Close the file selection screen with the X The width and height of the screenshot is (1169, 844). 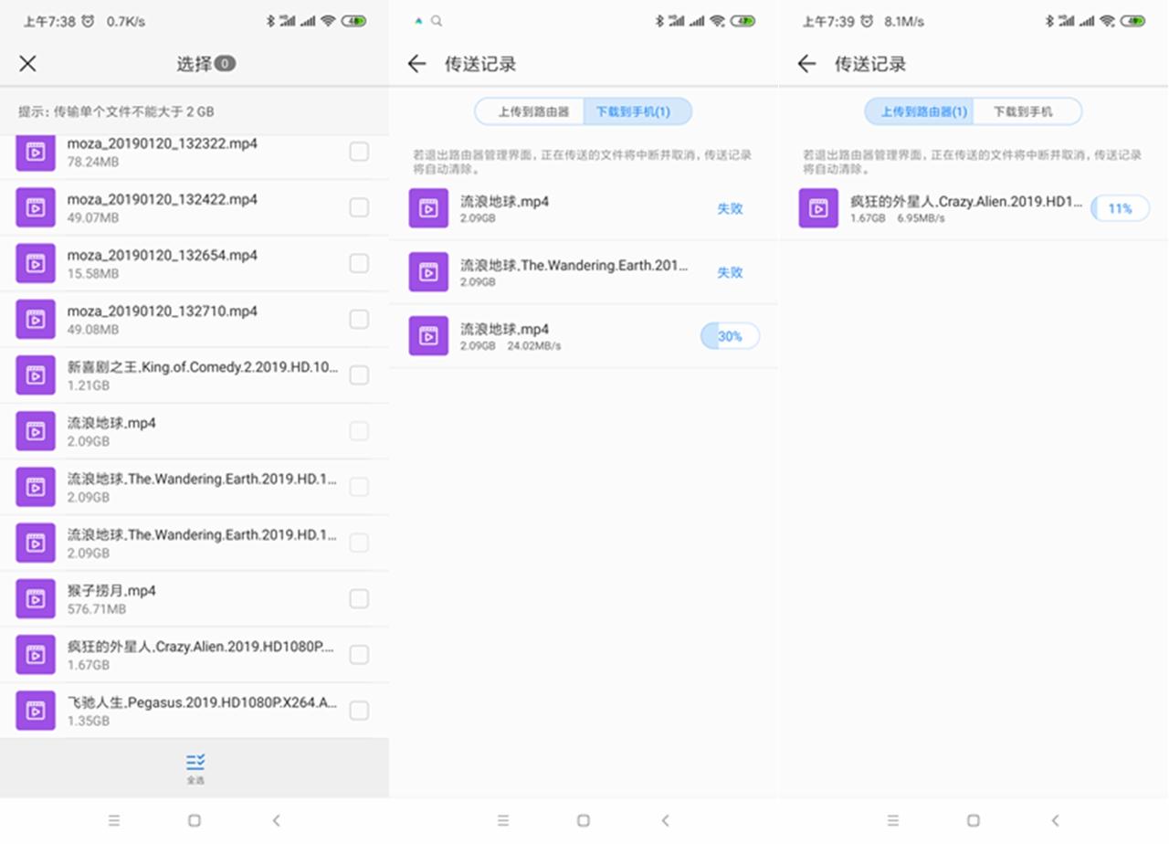[x=27, y=64]
